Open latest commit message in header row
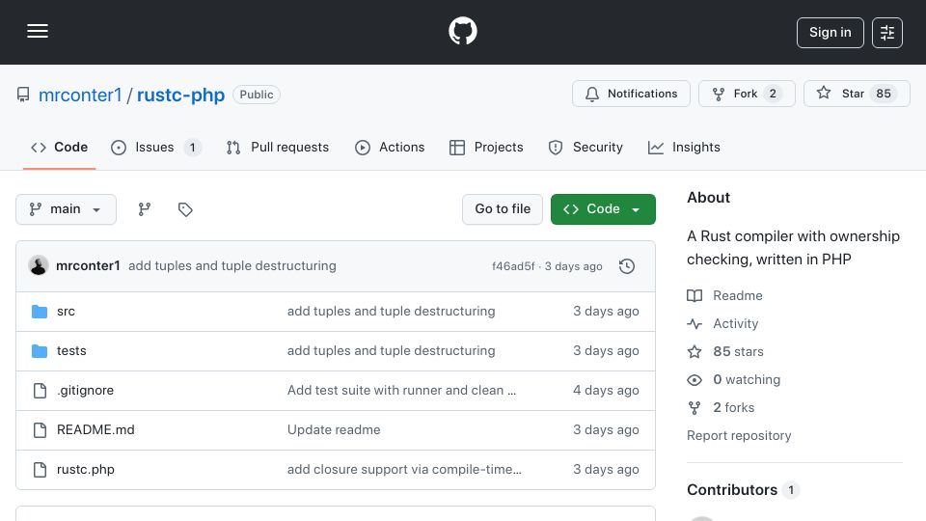Screen dimensions: 926x521 (x=232, y=266)
